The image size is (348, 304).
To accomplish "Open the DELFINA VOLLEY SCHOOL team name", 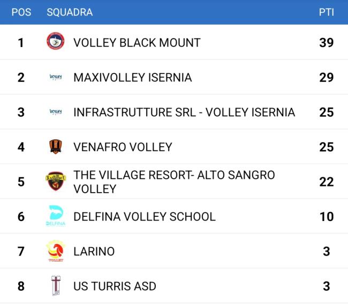I will (144, 216).
